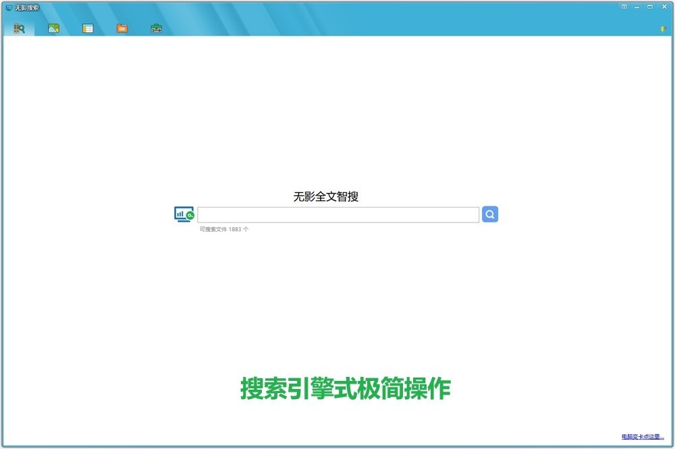This screenshot has width=675, height=449.
Task: Maximize the 无影搜索 window
Action: click(650, 7)
